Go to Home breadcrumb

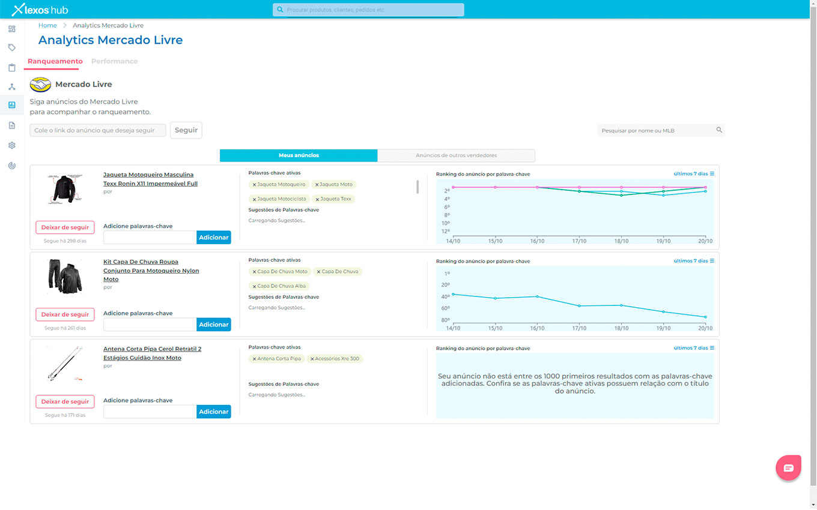click(47, 25)
